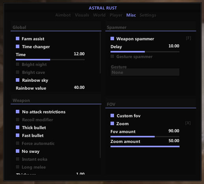
Task: Adjust the Delay slider bar
Action: point(145,52)
